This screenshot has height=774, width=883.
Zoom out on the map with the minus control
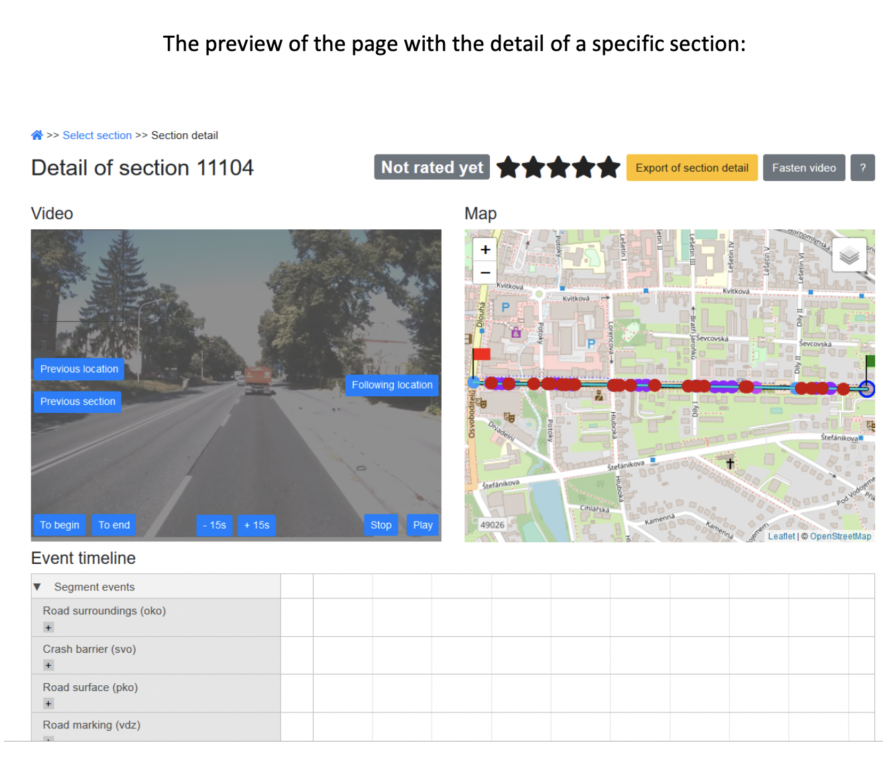click(x=484, y=272)
